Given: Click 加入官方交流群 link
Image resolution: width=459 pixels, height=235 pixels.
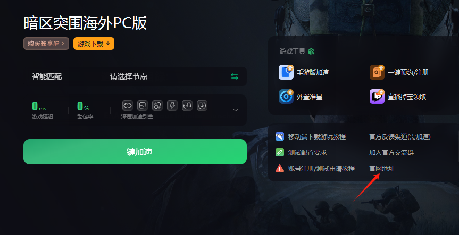Looking at the screenshot, I should [x=391, y=153].
